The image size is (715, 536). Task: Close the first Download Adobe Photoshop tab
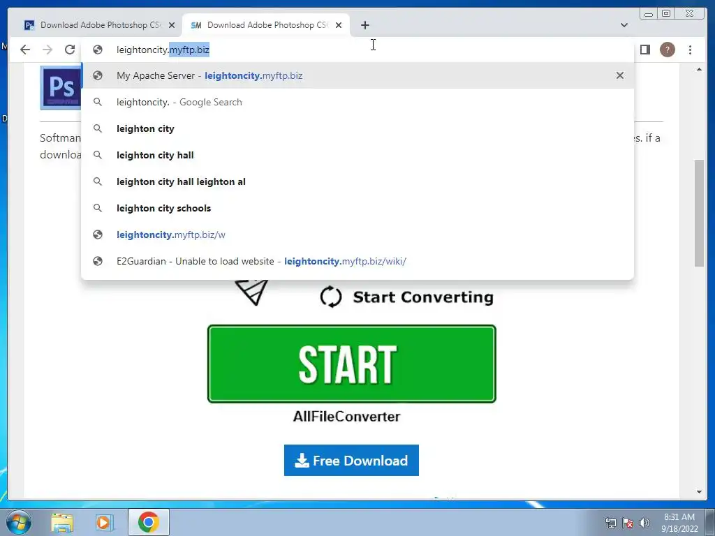pos(172,25)
